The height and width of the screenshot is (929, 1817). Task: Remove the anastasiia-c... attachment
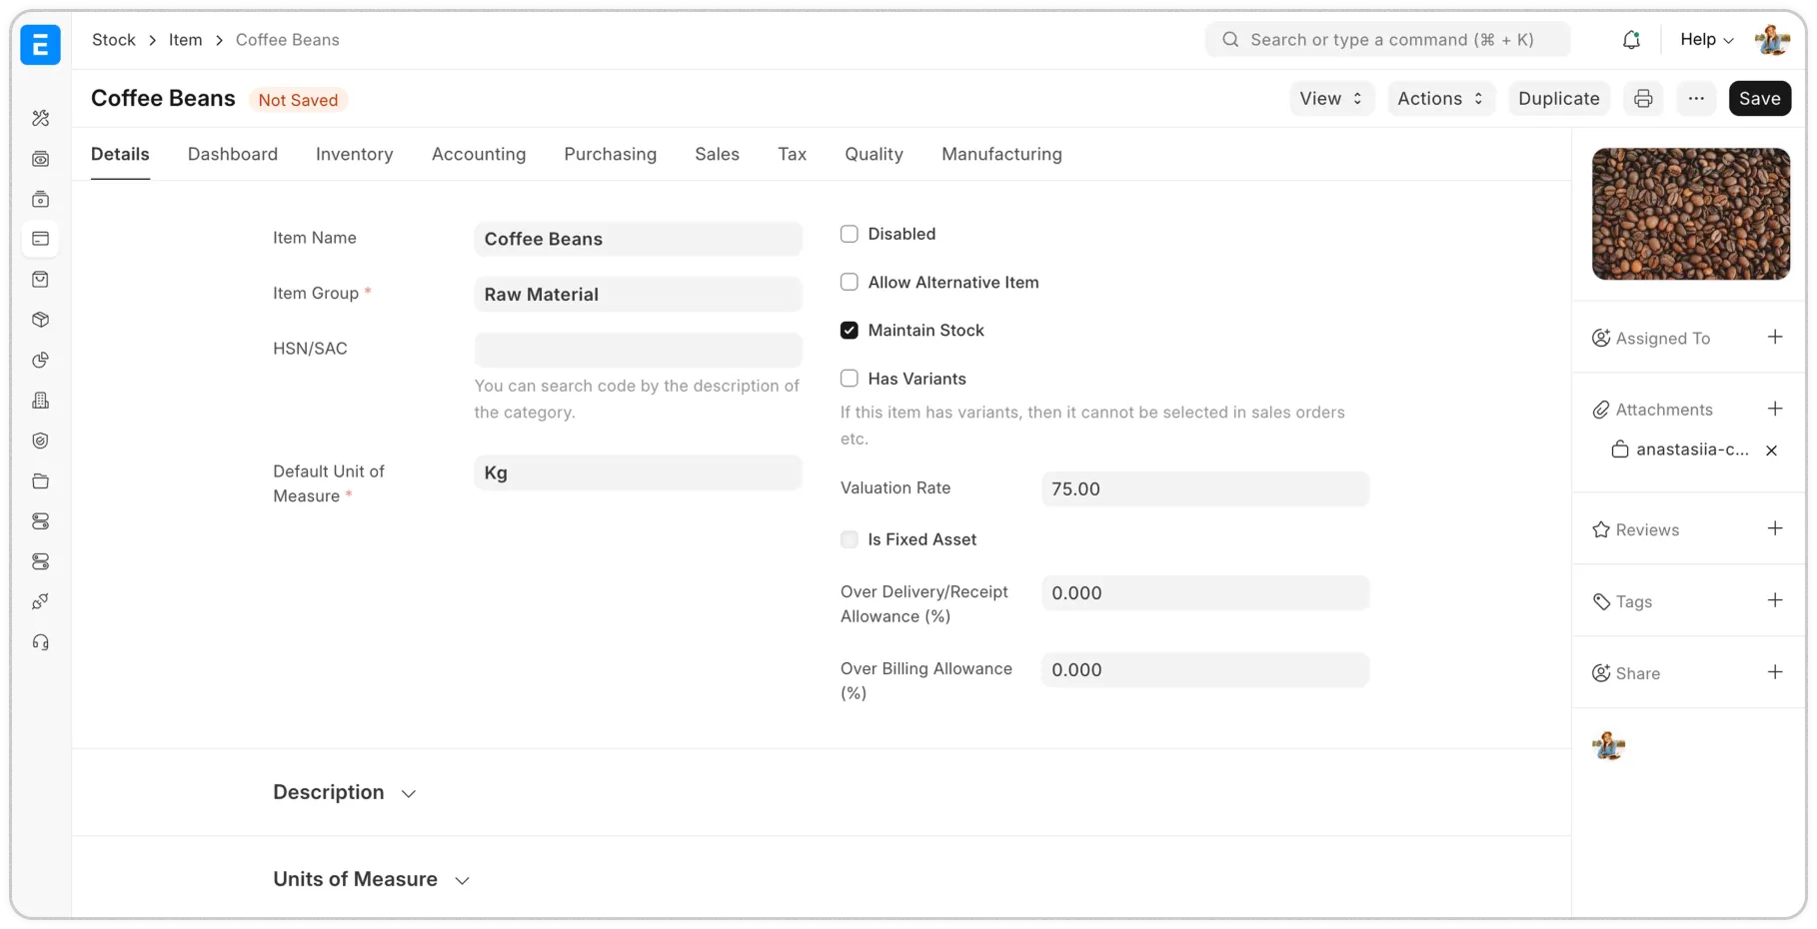tap(1771, 451)
